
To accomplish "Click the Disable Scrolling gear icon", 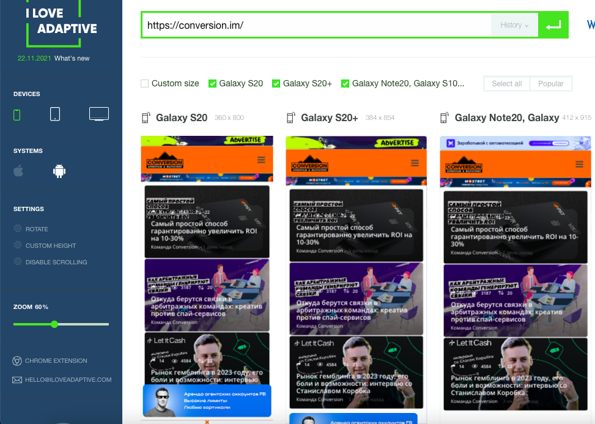I will (x=18, y=261).
